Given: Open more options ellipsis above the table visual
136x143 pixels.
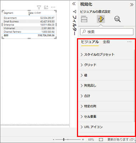Looking at the screenshot, I should pos(53,7).
